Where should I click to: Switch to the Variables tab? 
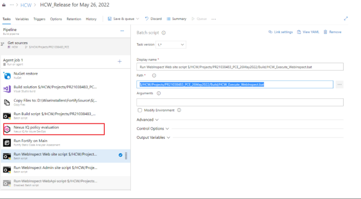coord(22,19)
